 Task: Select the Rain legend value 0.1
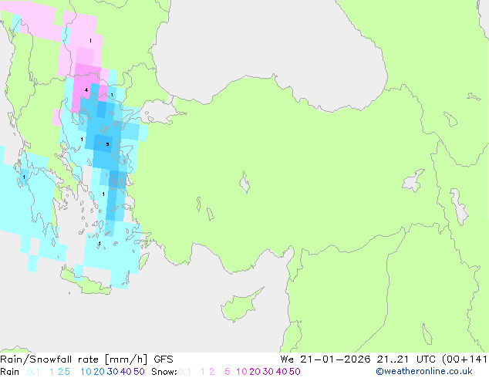[x=33, y=372]
